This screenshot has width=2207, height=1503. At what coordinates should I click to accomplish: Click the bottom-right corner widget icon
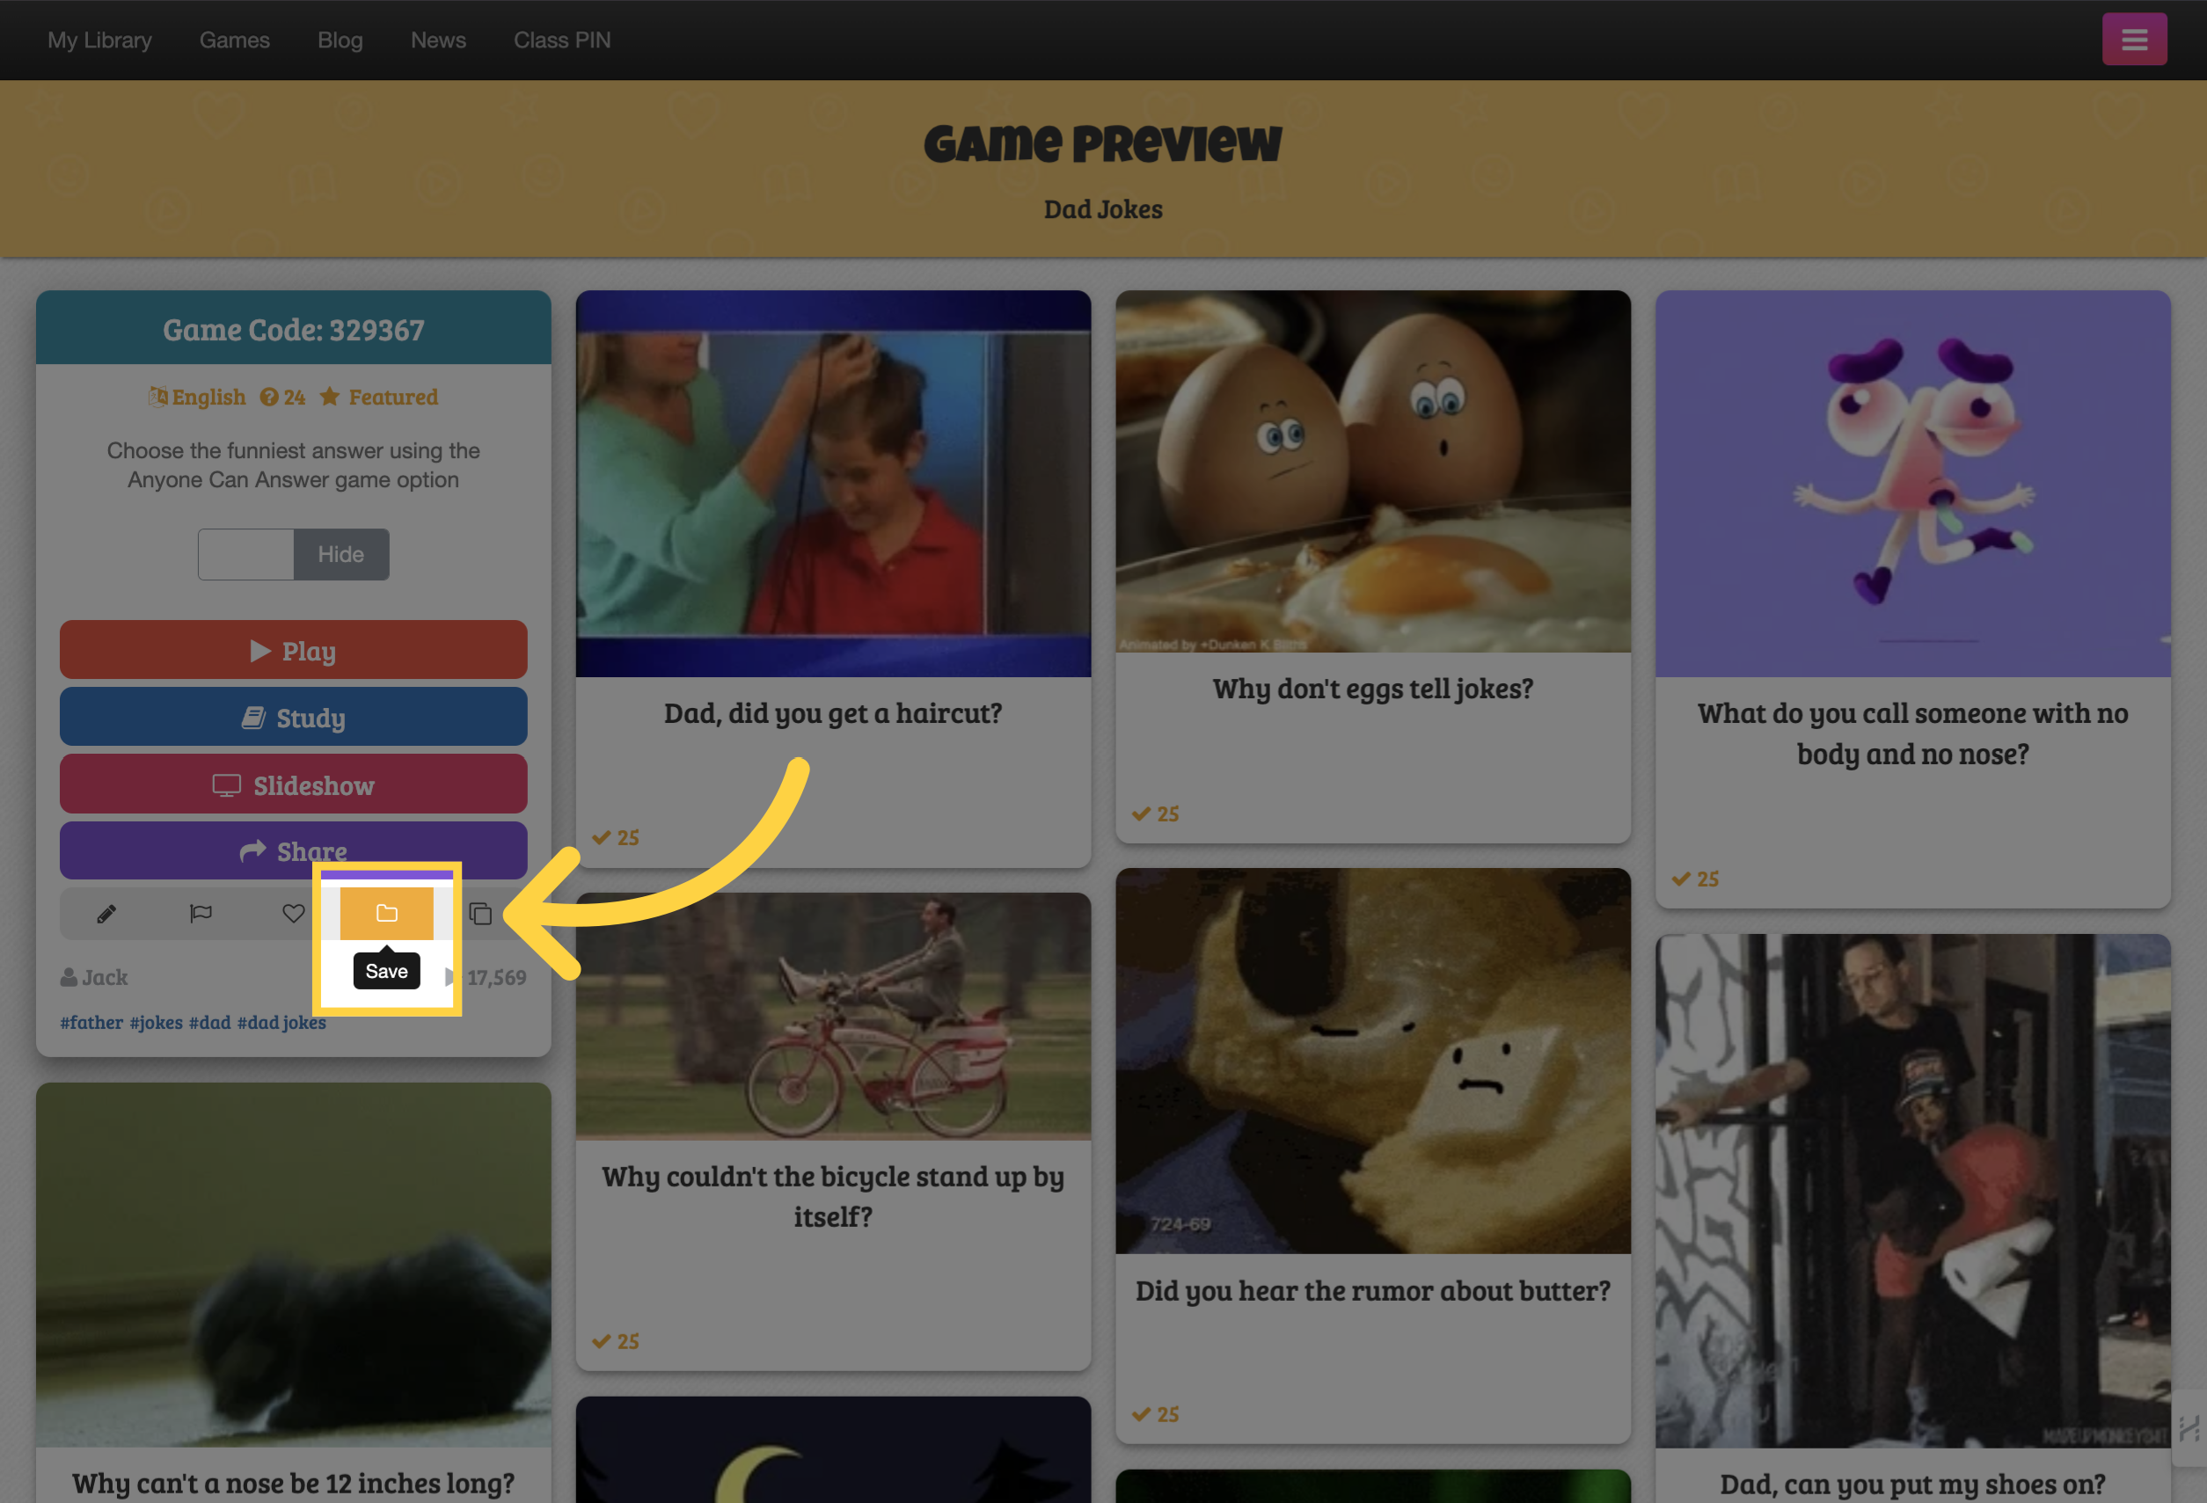(x=2190, y=1428)
